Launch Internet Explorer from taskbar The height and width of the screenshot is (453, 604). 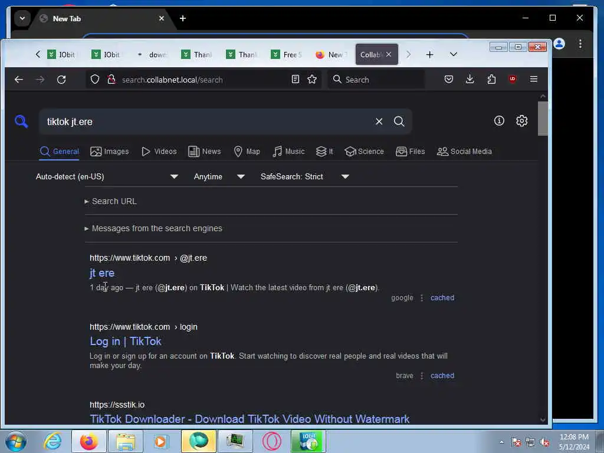[x=52, y=441]
